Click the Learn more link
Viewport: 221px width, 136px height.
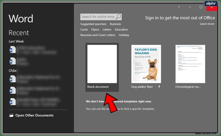207,24
